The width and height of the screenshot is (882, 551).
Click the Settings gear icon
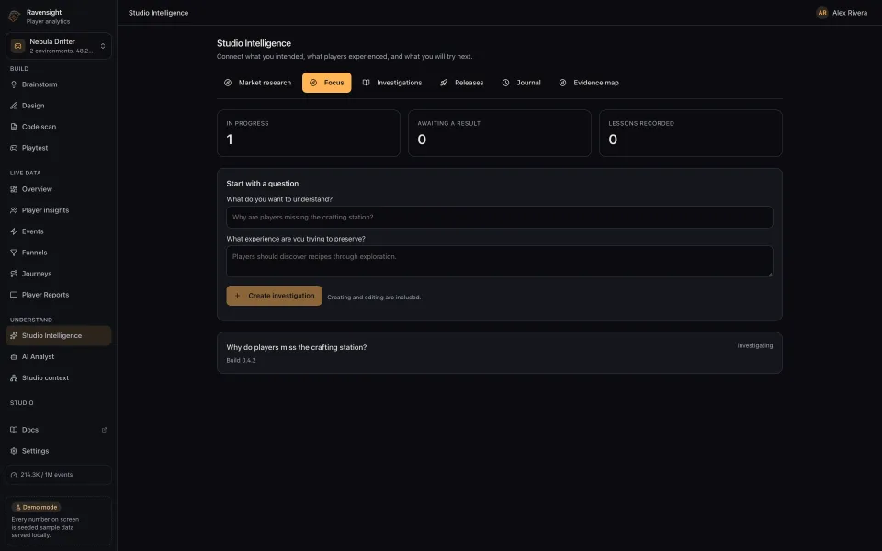coord(14,451)
